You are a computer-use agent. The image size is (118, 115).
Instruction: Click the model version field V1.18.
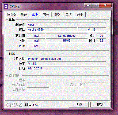[92, 29]
